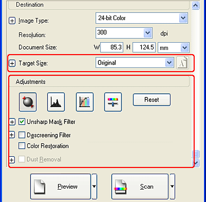Click the Document Size label

38,47
